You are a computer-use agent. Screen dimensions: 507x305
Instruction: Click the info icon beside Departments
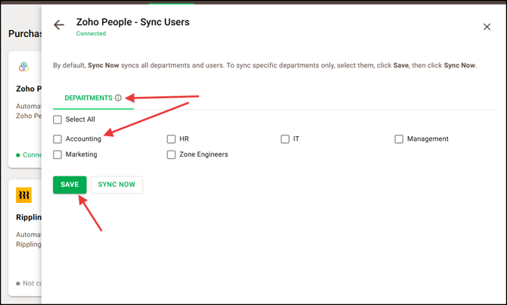point(118,98)
